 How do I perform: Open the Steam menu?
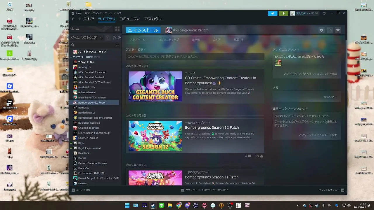tap(79, 13)
